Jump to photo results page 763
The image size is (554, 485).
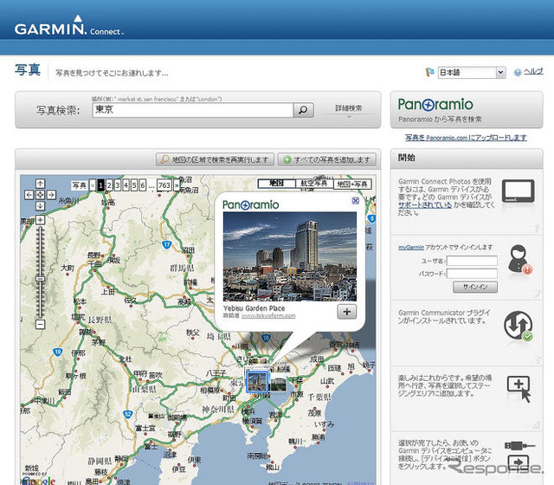(164, 184)
